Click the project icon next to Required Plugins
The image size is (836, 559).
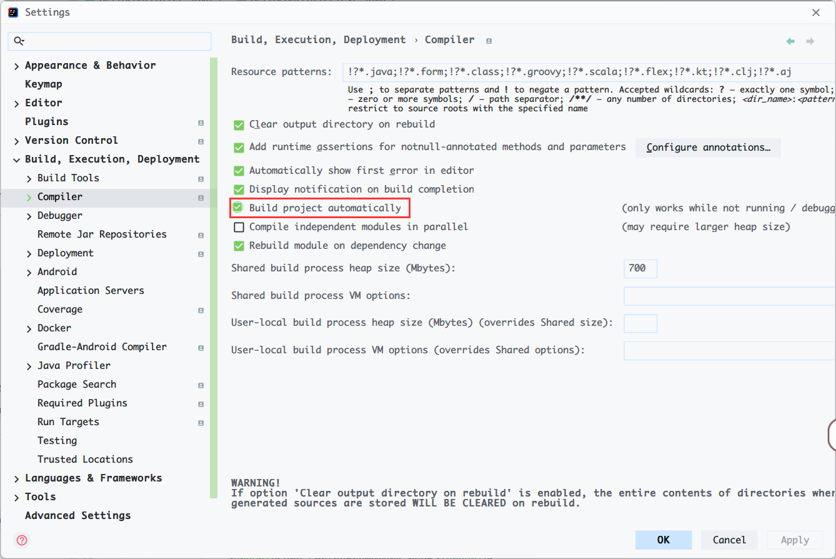pyautogui.click(x=201, y=404)
